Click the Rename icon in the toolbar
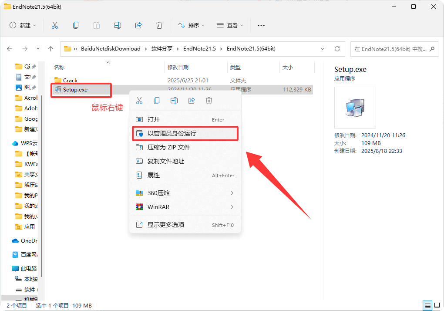Image resolution: width=444 pixels, height=311 pixels. [x=118, y=25]
